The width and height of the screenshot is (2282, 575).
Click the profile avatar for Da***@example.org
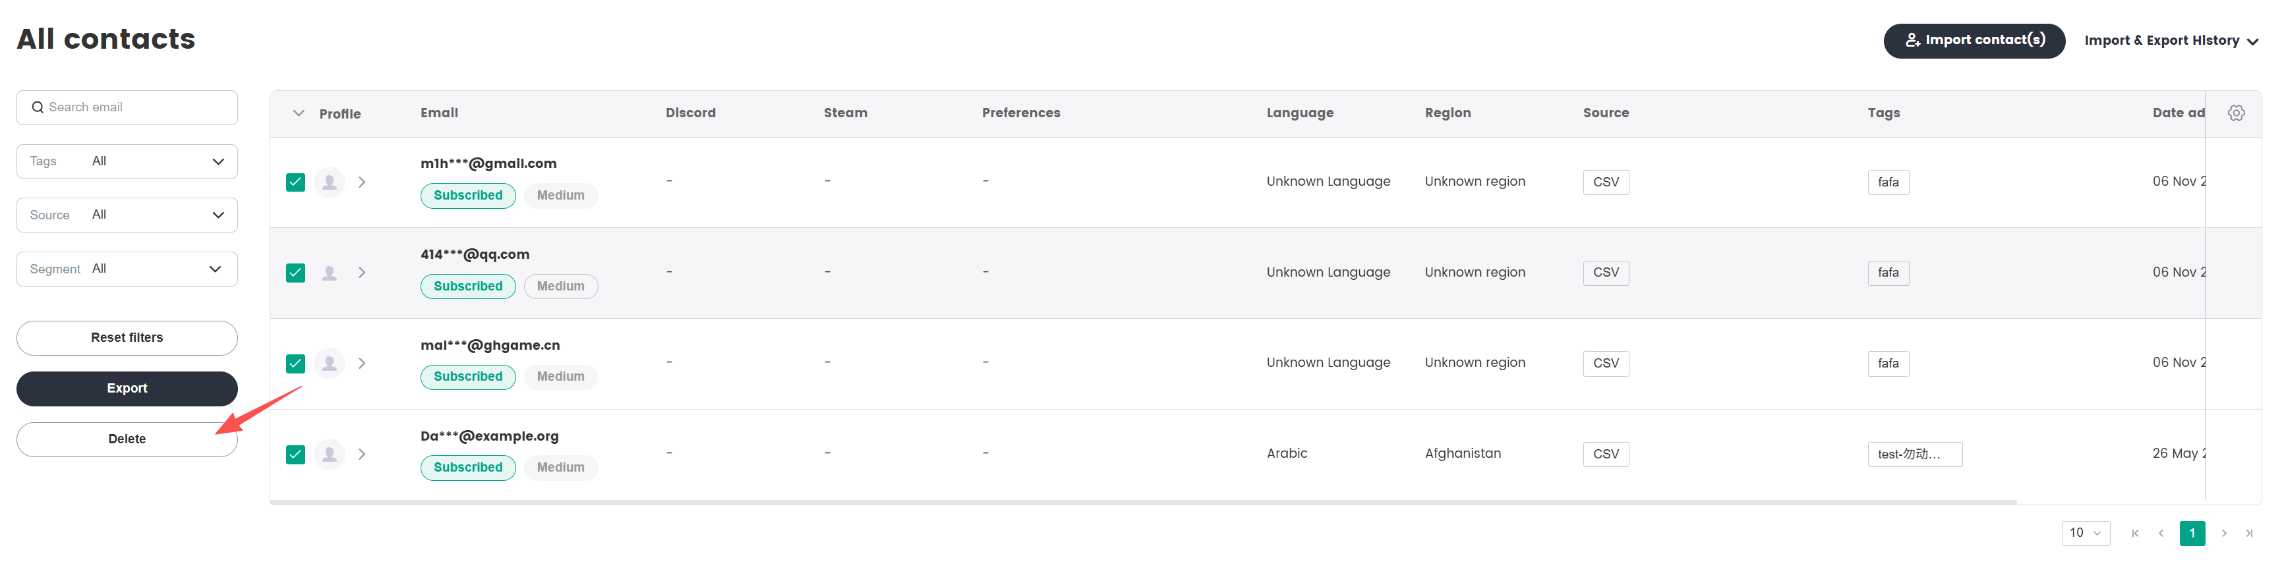(x=330, y=454)
